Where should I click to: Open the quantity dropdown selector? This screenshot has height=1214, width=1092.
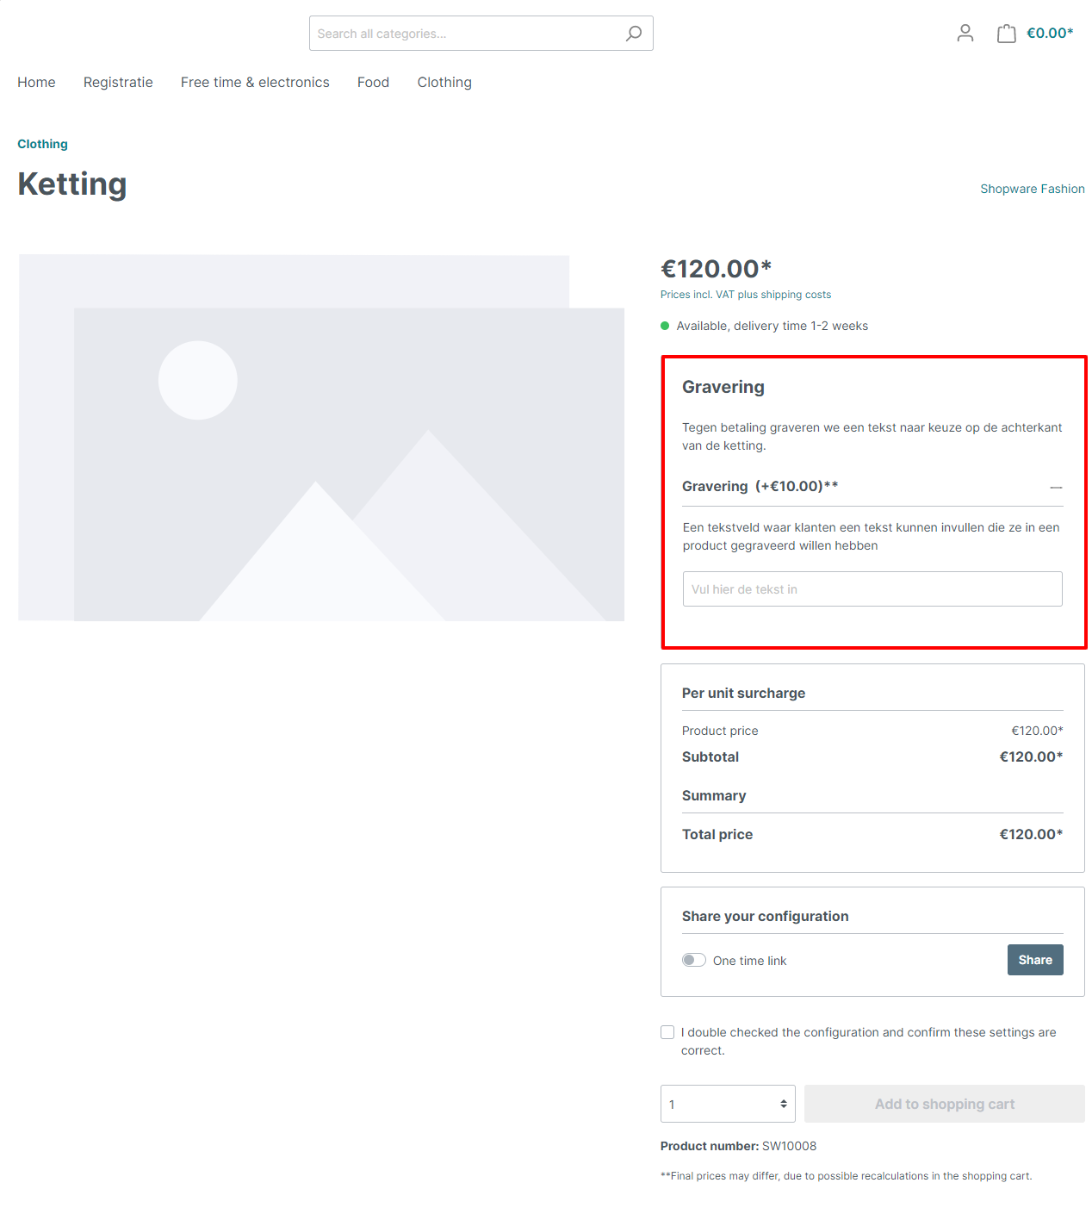pos(728,1104)
